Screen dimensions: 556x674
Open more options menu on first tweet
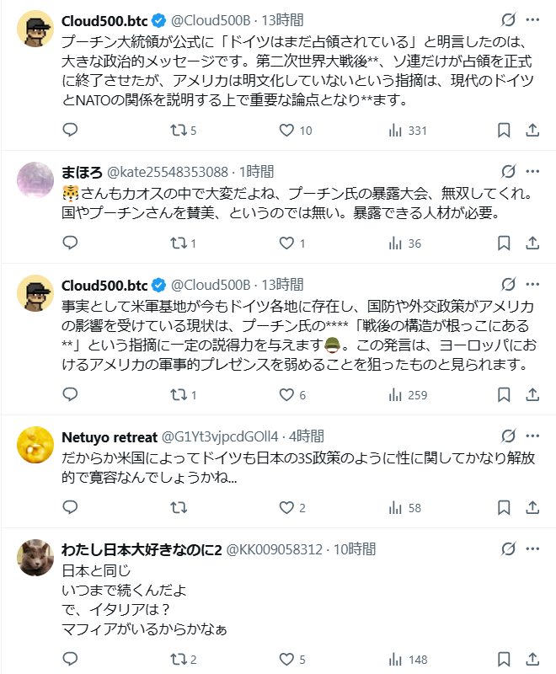[x=532, y=19]
